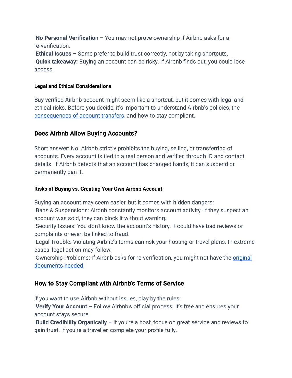This screenshot has height=378, width=292.
Task: Click the 'Bans & Suspensions:' text
Action: (62, 210)
